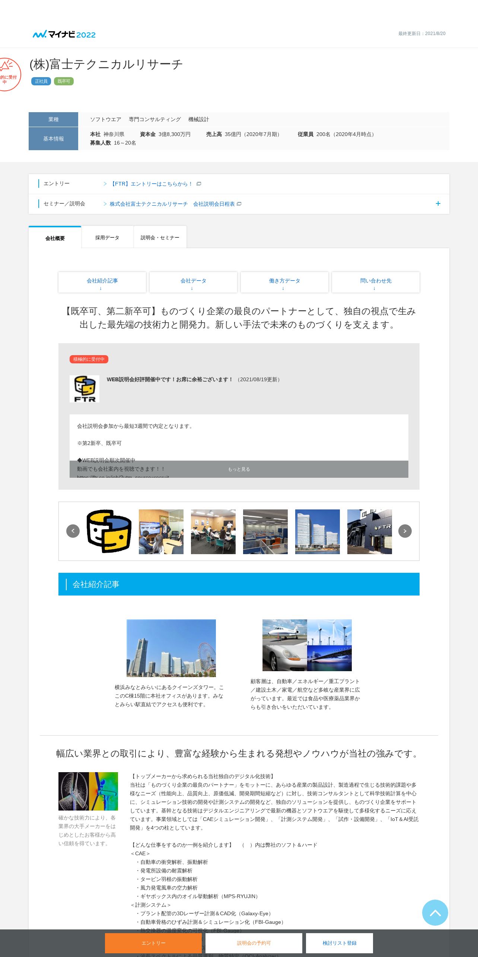
Task: Click the company name (株)富士テクニカルリサーチ heading
Action: coord(106,64)
